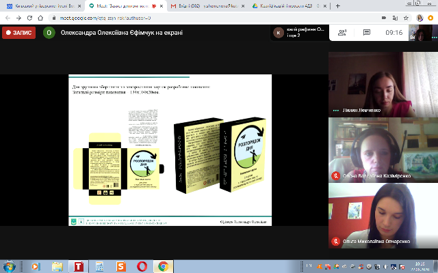The image size is (438, 273).
Task: Go back using the browser back arrow
Action: [8, 18]
